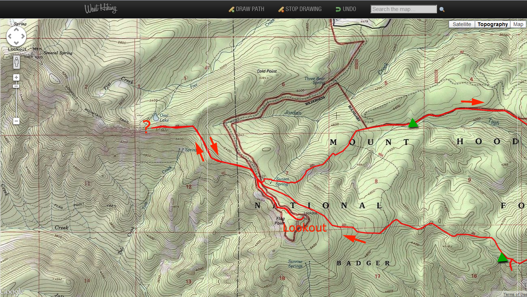The height and width of the screenshot is (297, 527).
Task: Click the eraser icon beside Stop Drawing
Action: click(x=281, y=9)
